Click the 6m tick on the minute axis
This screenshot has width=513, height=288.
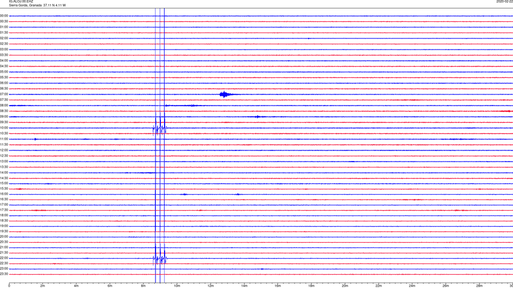tap(110, 286)
